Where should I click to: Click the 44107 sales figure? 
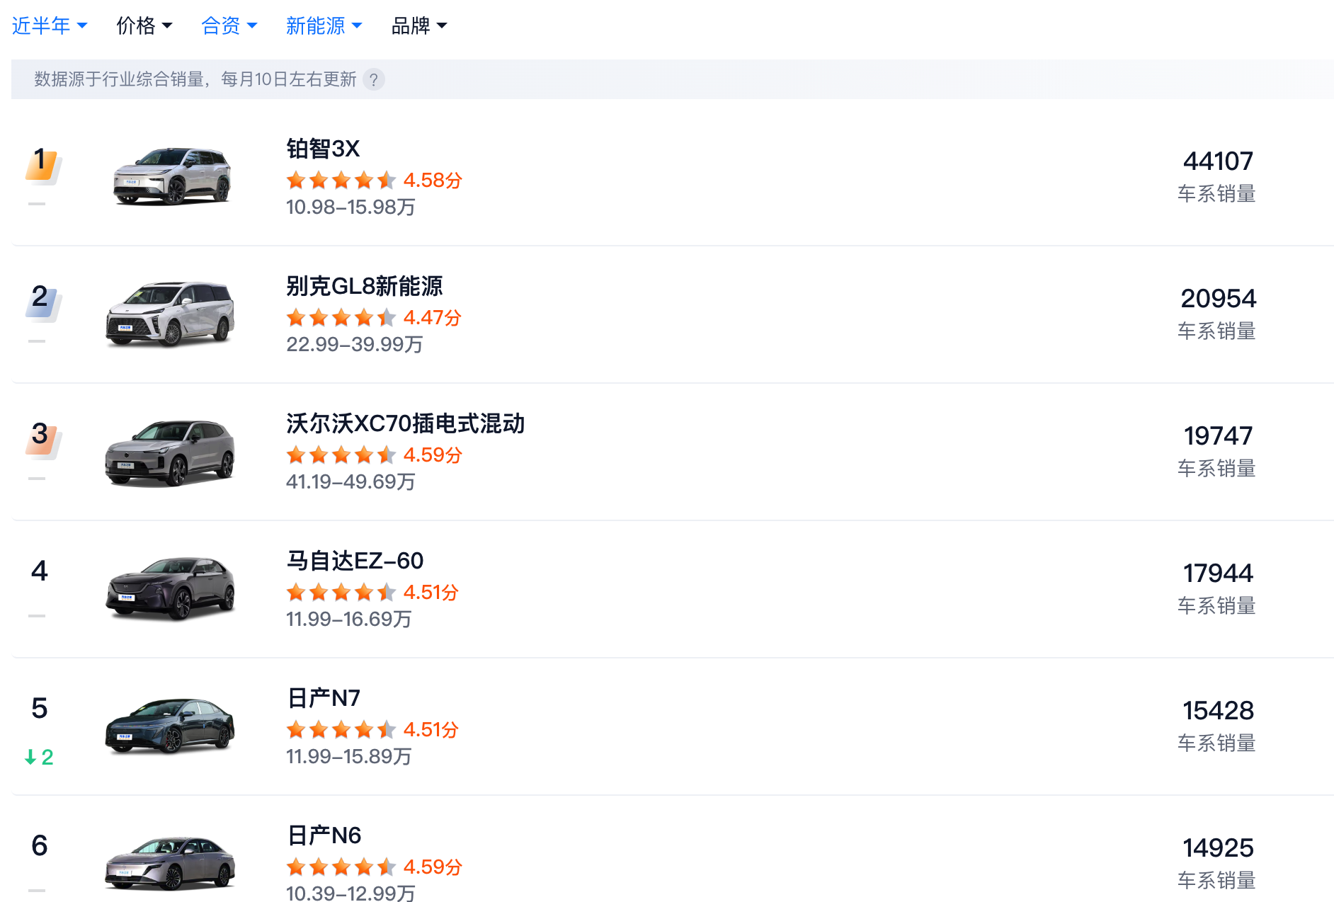tap(1218, 161)
